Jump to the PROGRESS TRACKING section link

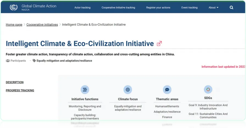20,91
